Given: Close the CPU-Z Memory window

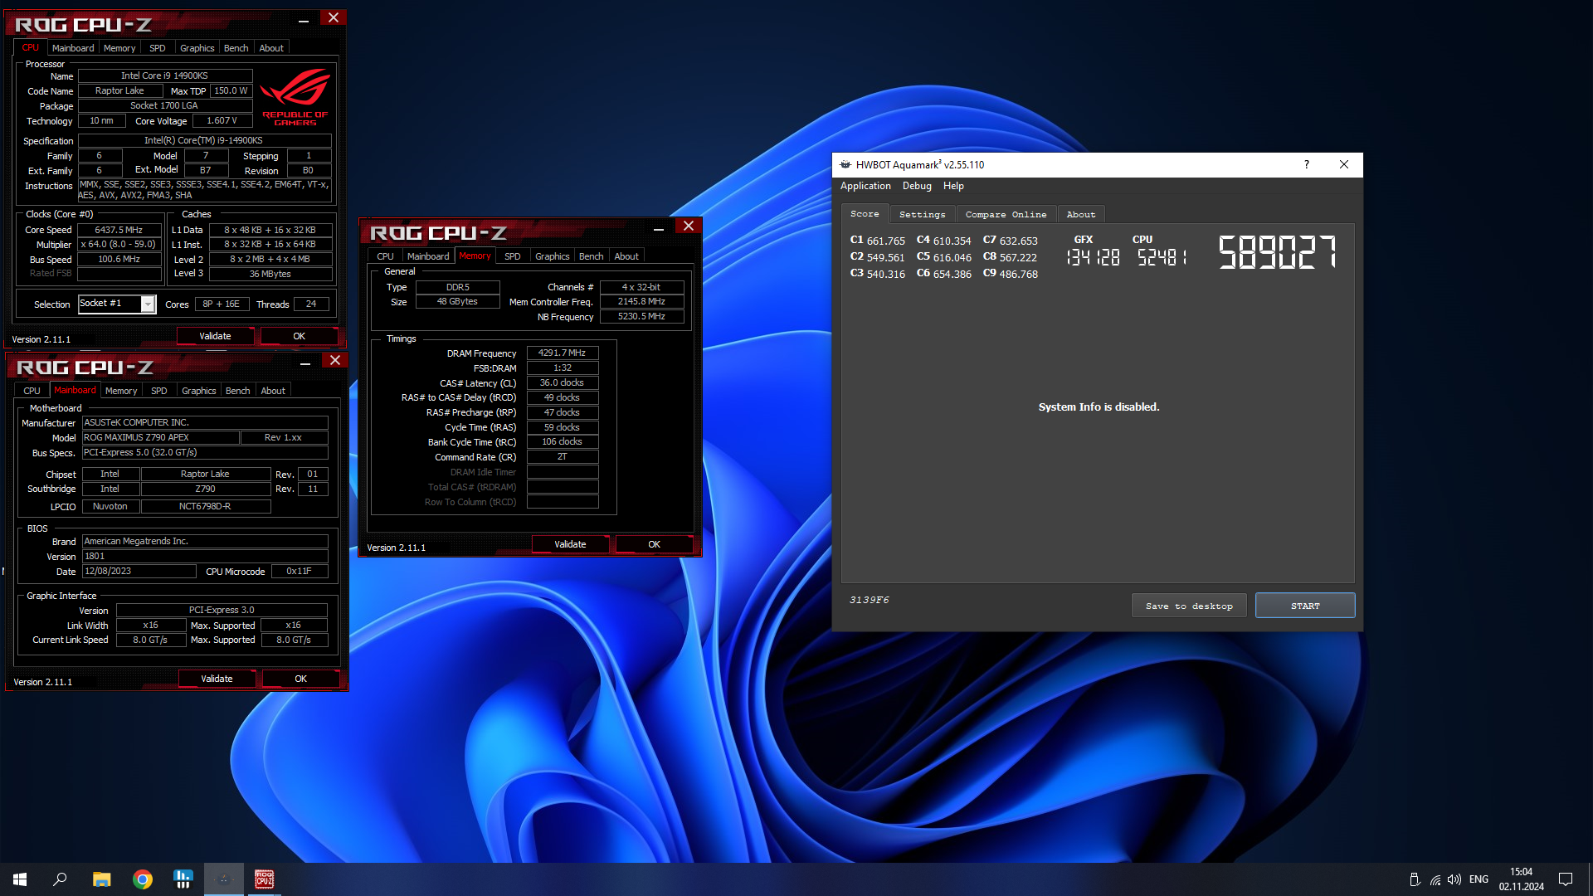Looking at the screenshot, I should (689, 226).
